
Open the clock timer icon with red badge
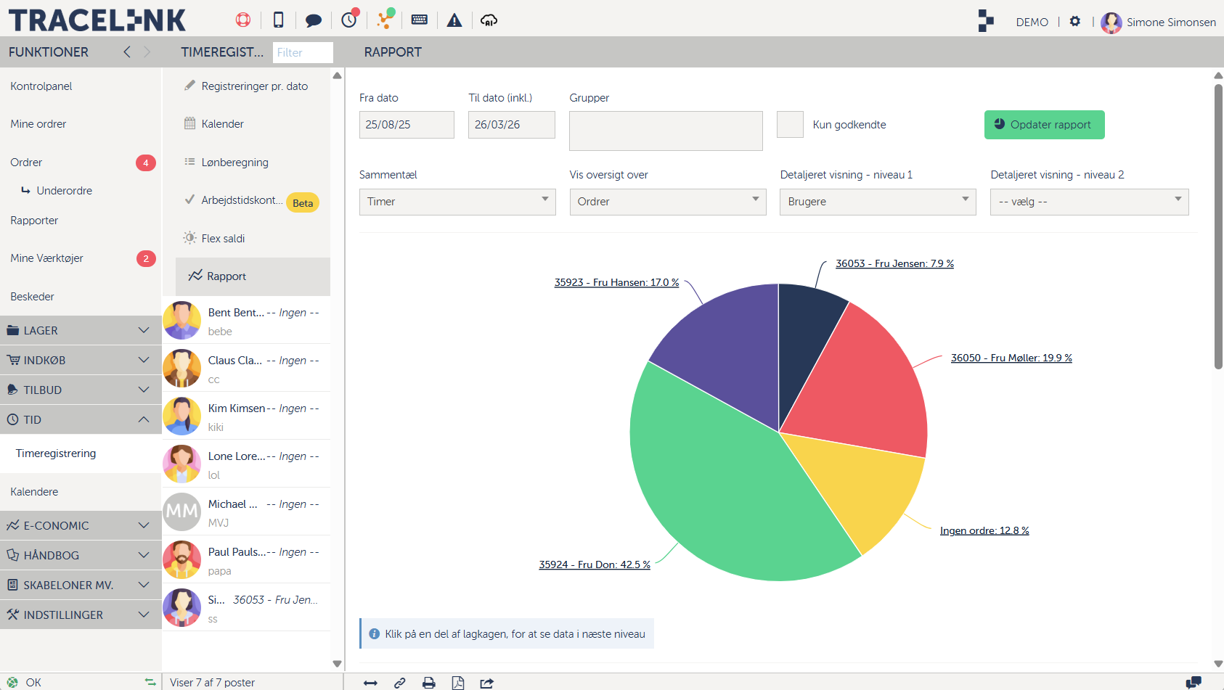tap(349, 20)
